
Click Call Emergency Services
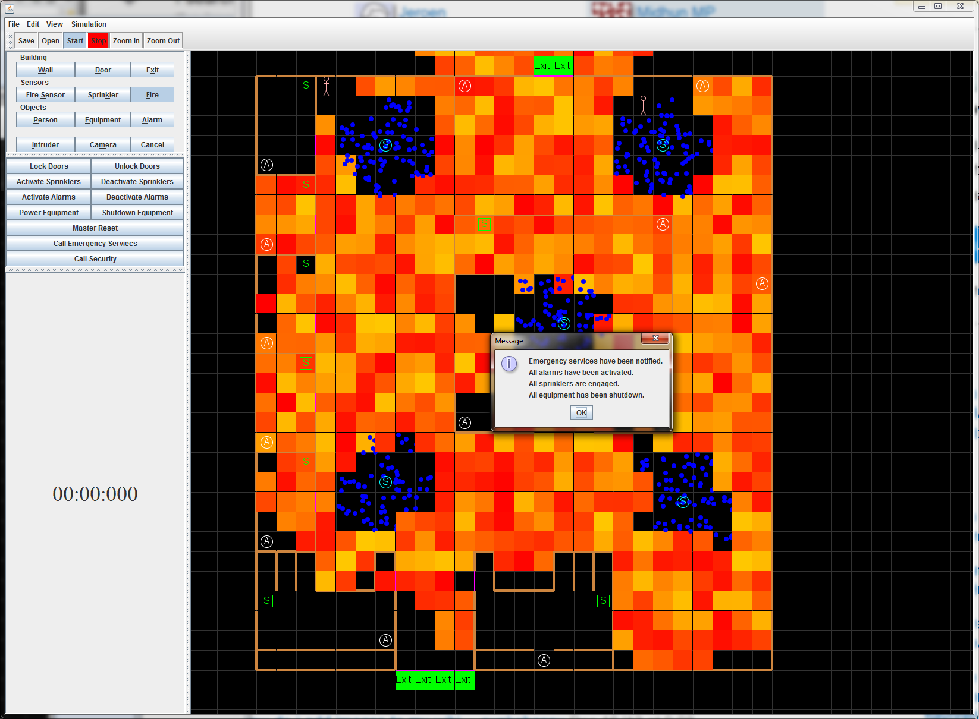[x=95, y=243]
